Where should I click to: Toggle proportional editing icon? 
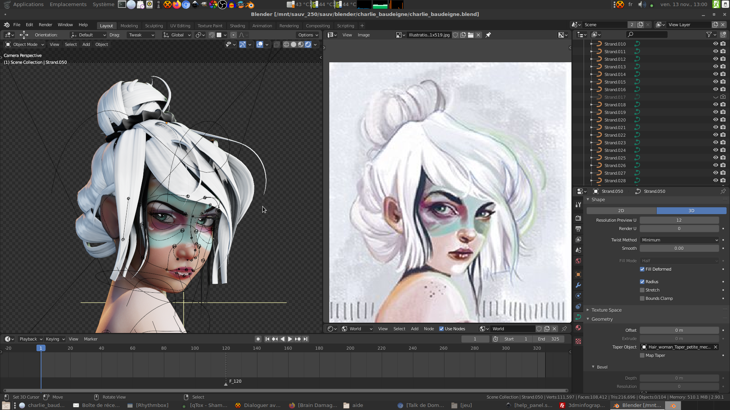tap(233, 35)
